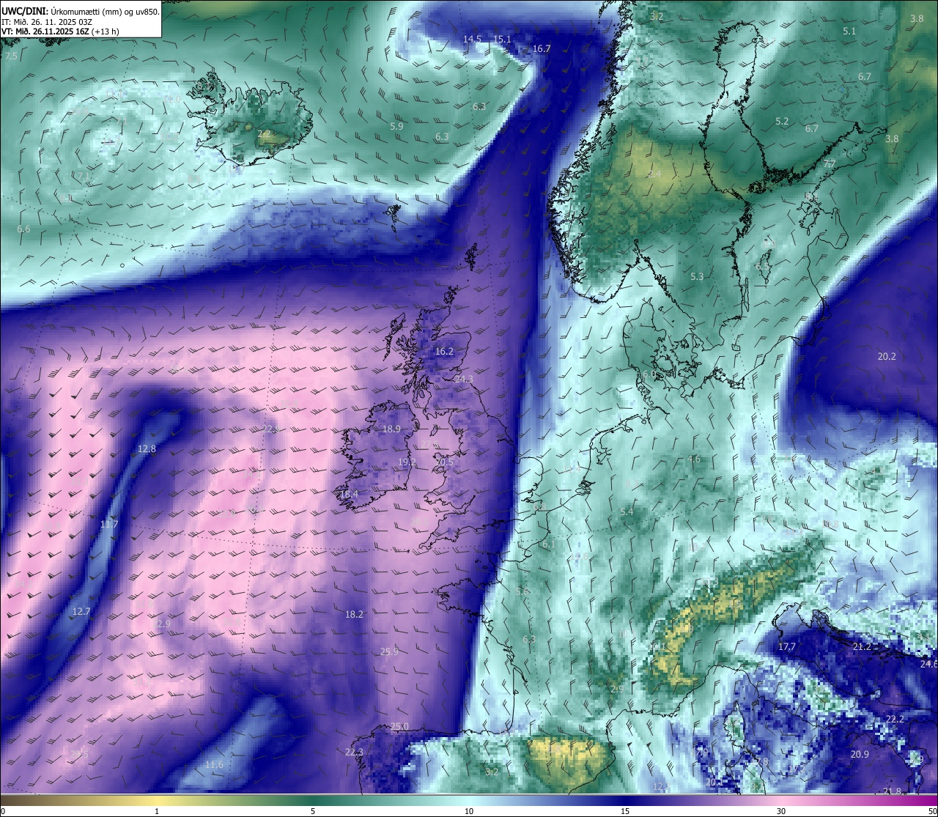Viewport: 938px width, 817px height.
Task: Click the 5.3 value on the map
Action: (x=697, y=276)
